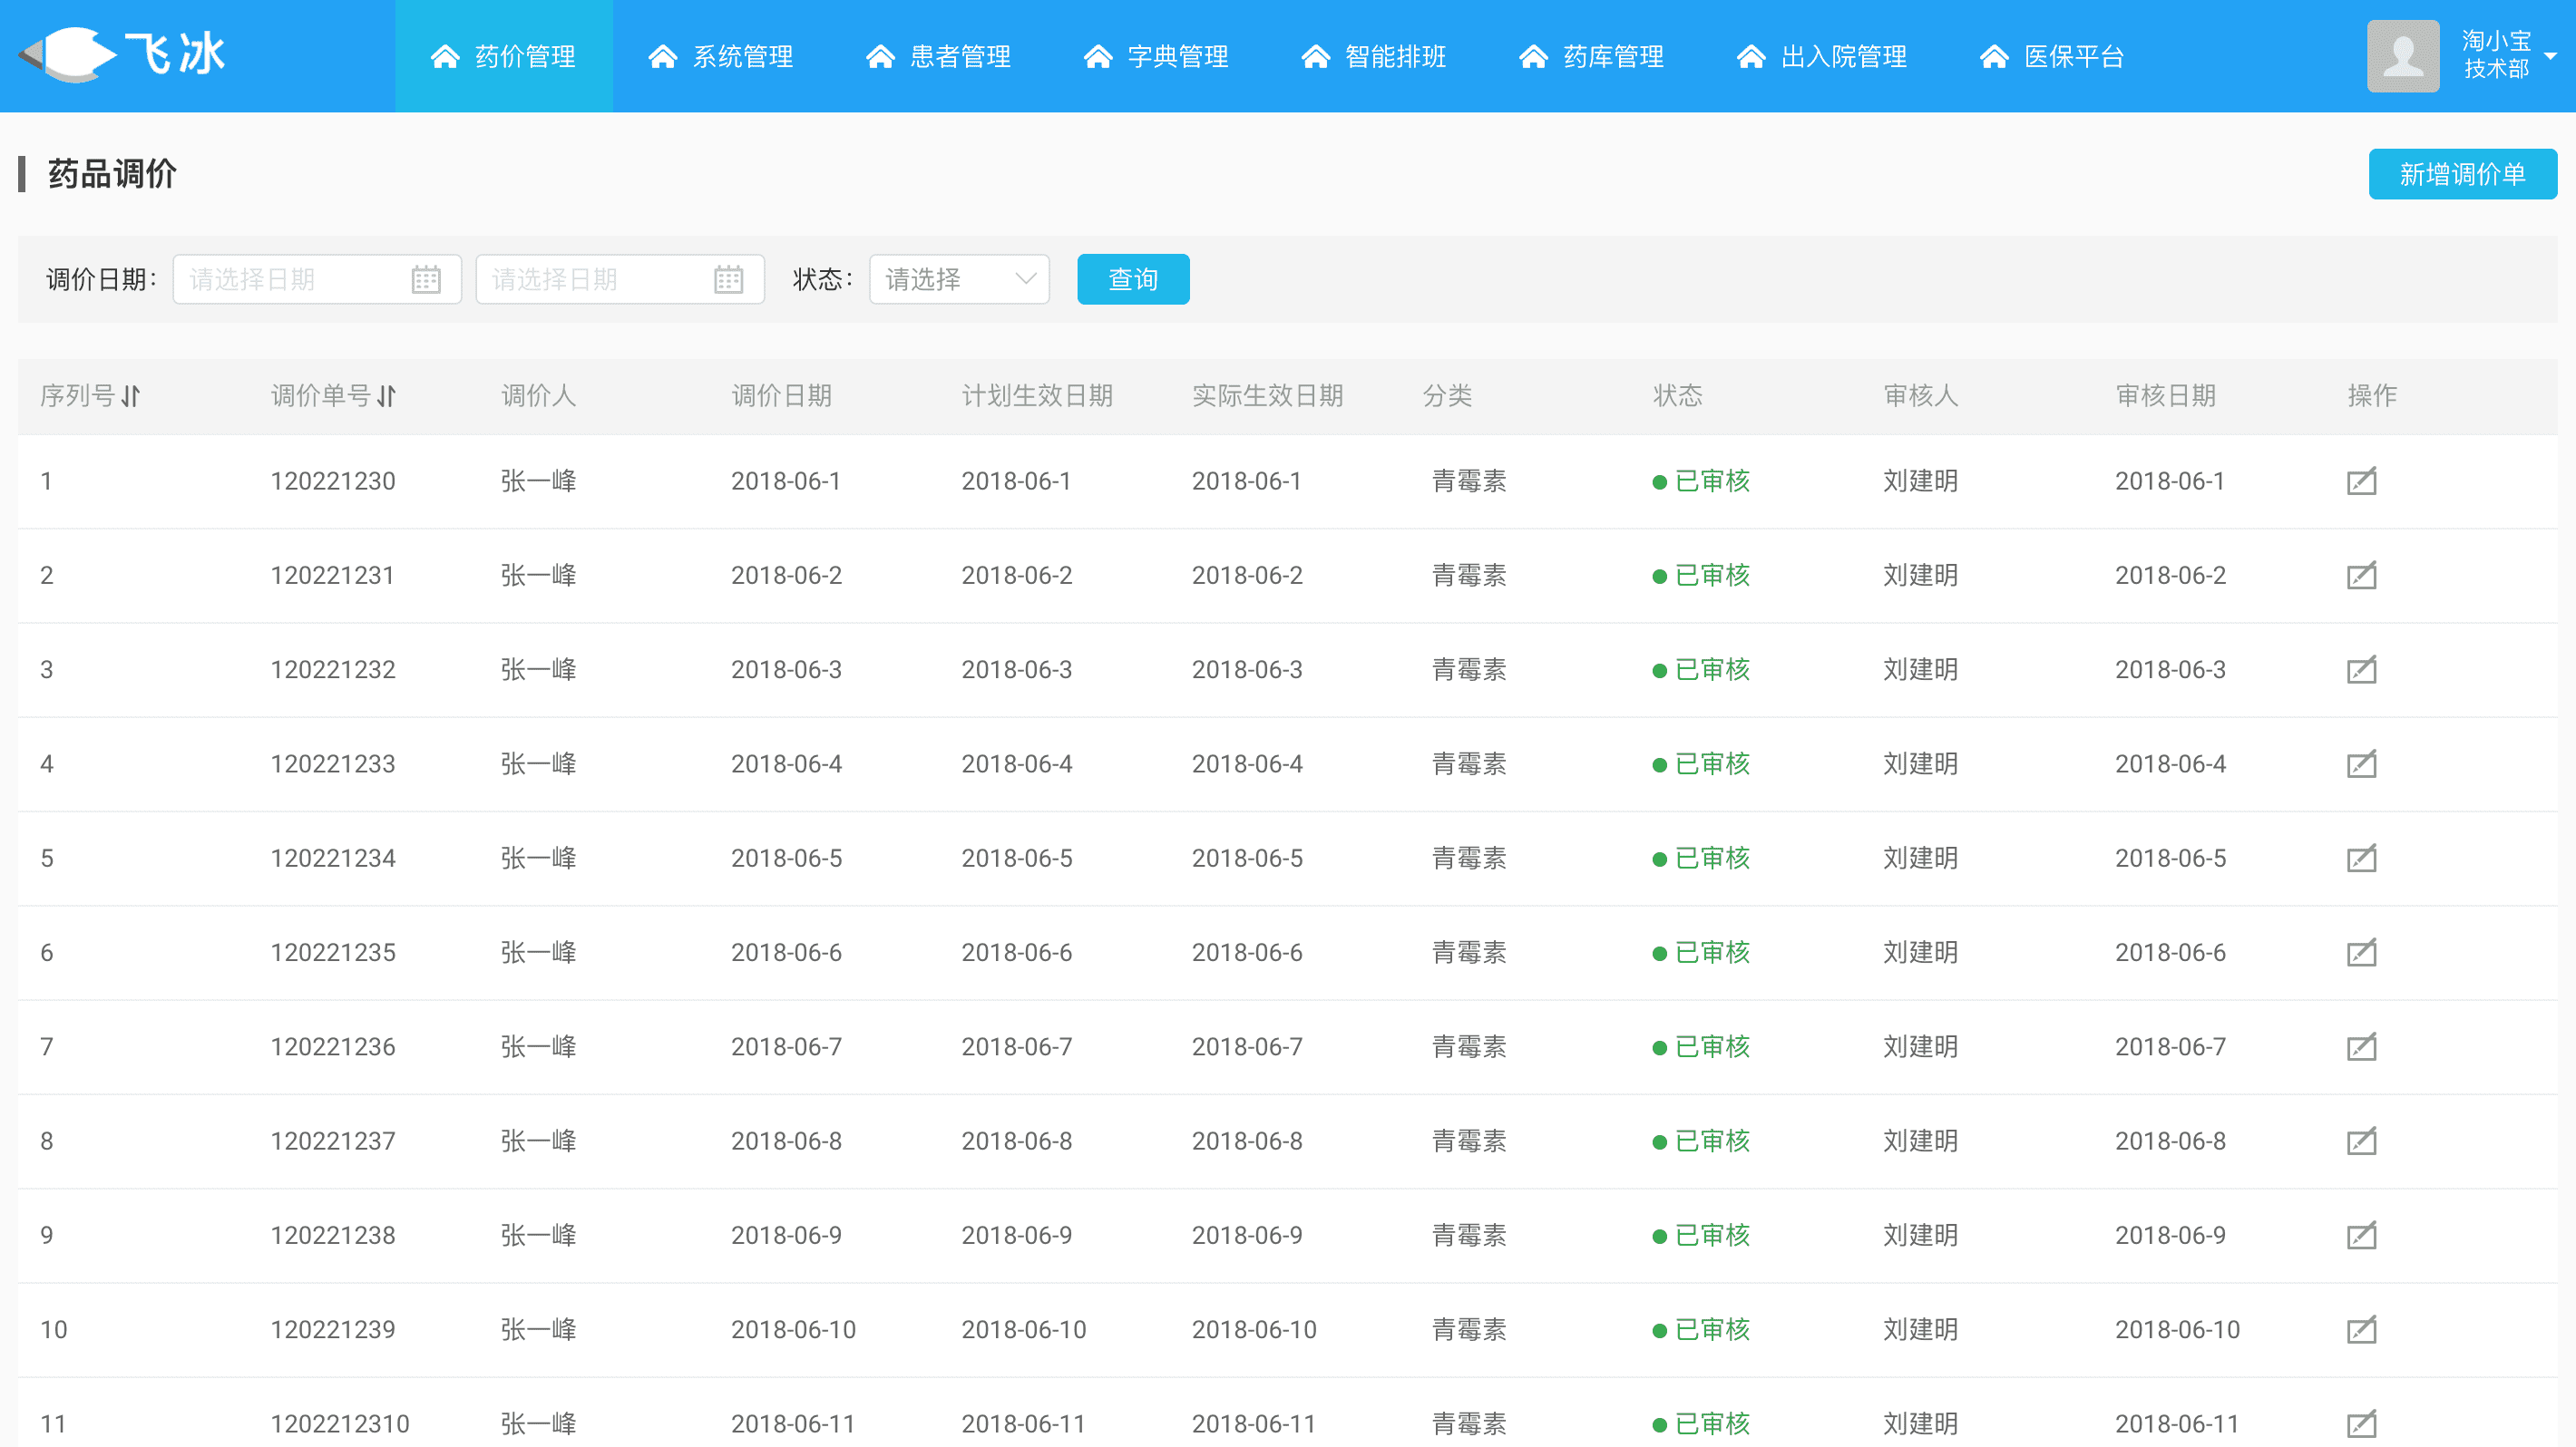This screenshot has height=1447, width=2576.
Task: Click the 实际生效日期 column header
Action: pyautogui.click(x=1268, y=395)
